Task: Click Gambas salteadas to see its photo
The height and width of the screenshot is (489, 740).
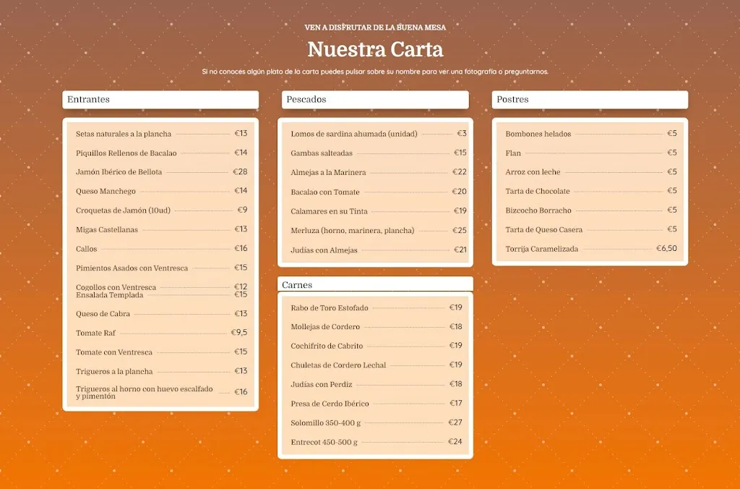Action: pos(322,153)
